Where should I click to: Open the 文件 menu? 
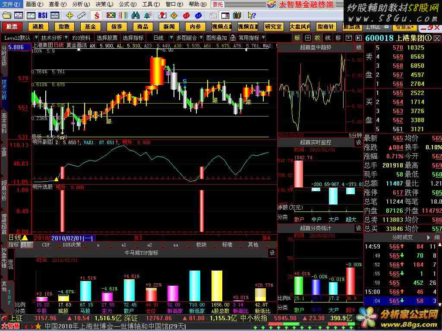pyautogui.click(x=11, y=4)
